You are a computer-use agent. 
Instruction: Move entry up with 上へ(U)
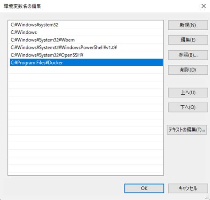click(x=188, y=92)
